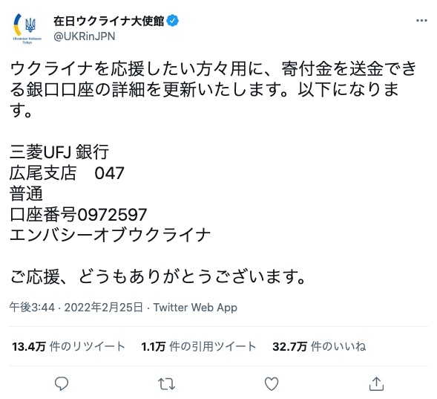
Task: Open the three-dot more options menu
Action: [x=421, y=20]
